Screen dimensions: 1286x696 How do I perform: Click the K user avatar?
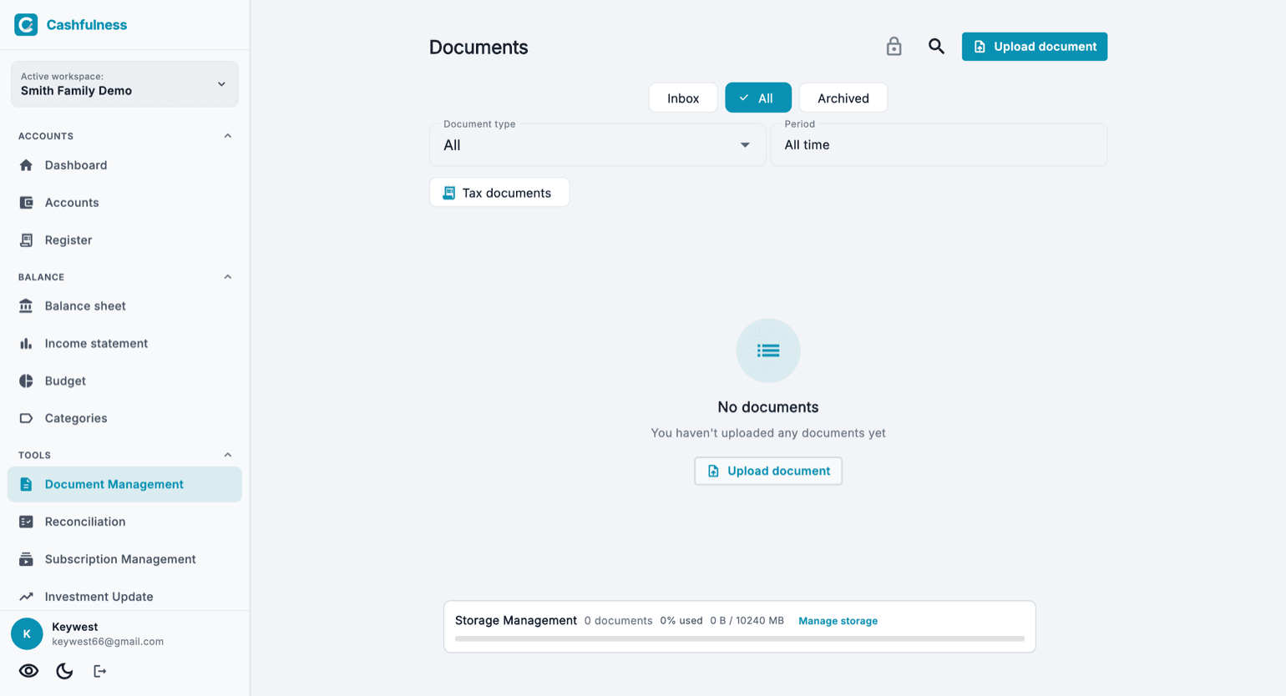pos(27,634)
